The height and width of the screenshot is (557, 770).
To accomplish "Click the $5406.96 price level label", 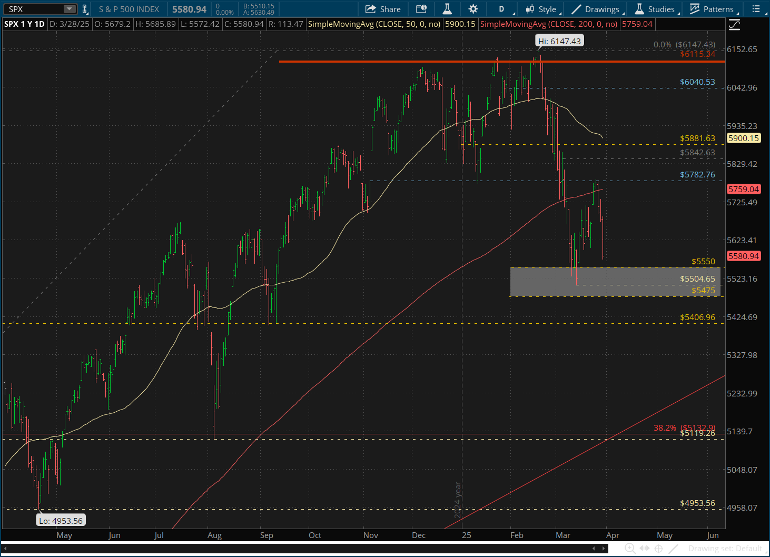I will tap(697, 317).
